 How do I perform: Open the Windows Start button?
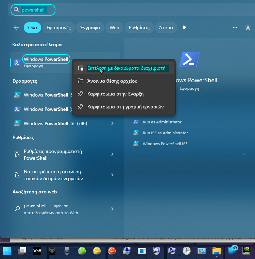pos(7,251)
